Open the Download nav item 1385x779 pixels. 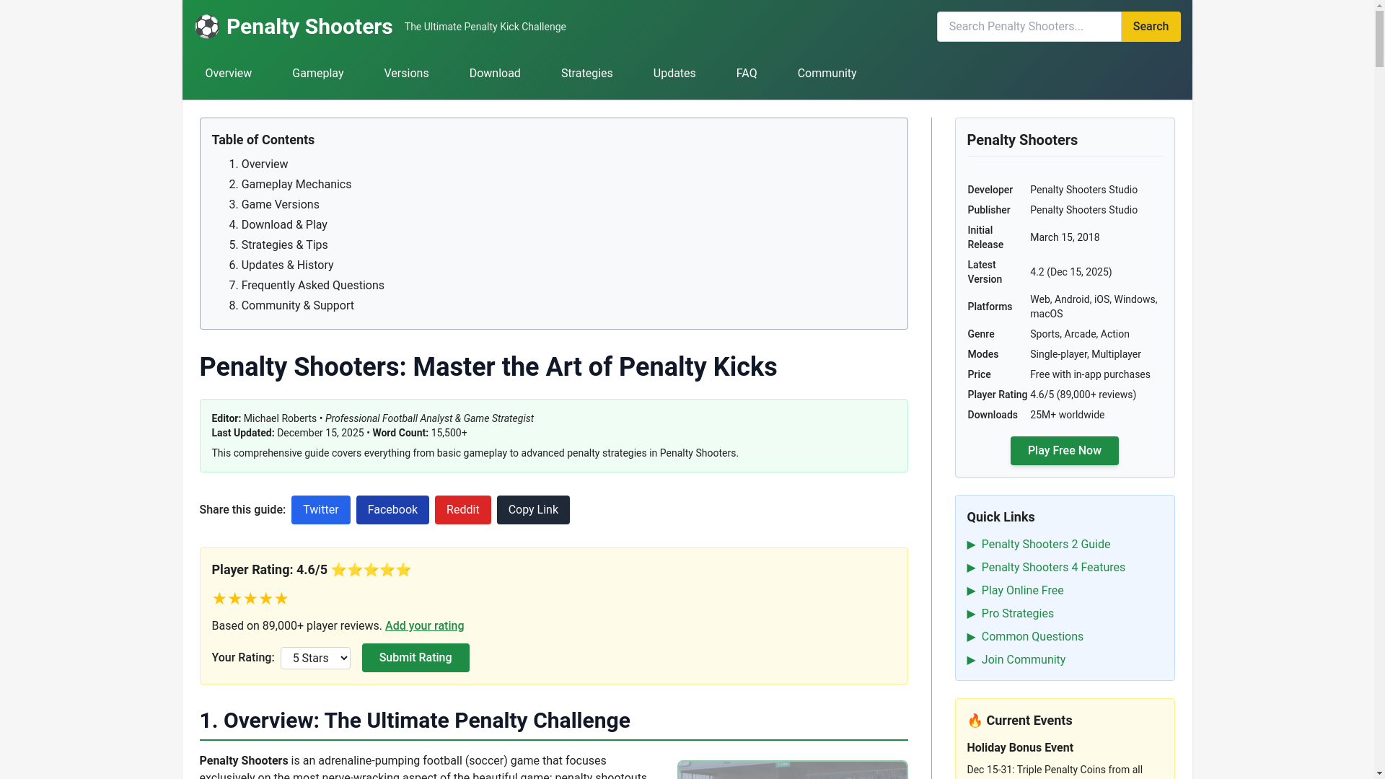(x=495, y=74)
